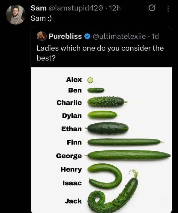Open the quoted tweet text about ladies
The width and height of the screenshot is (178, 213).
click(x=100, y=53)
